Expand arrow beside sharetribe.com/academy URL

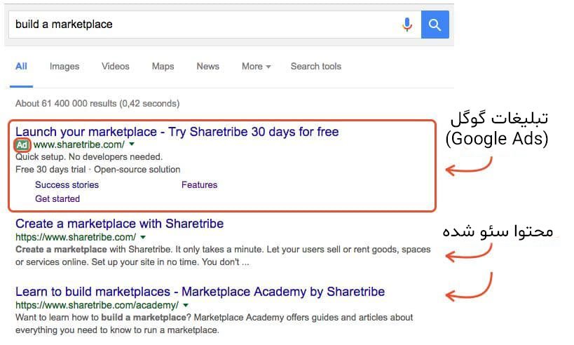pyautogui.click(x=185, y=306)
